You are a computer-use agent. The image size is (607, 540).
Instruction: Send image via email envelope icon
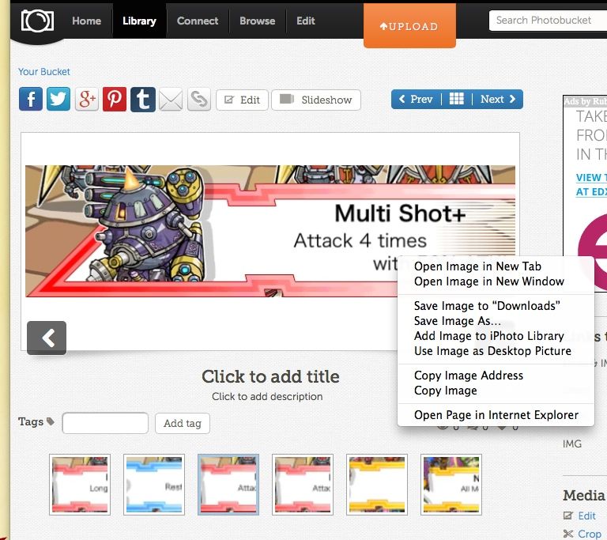(x=171, y=100)
